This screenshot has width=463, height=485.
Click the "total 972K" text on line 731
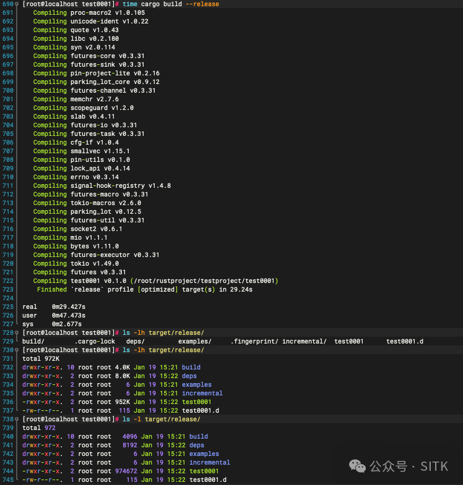tap(41, 359)
